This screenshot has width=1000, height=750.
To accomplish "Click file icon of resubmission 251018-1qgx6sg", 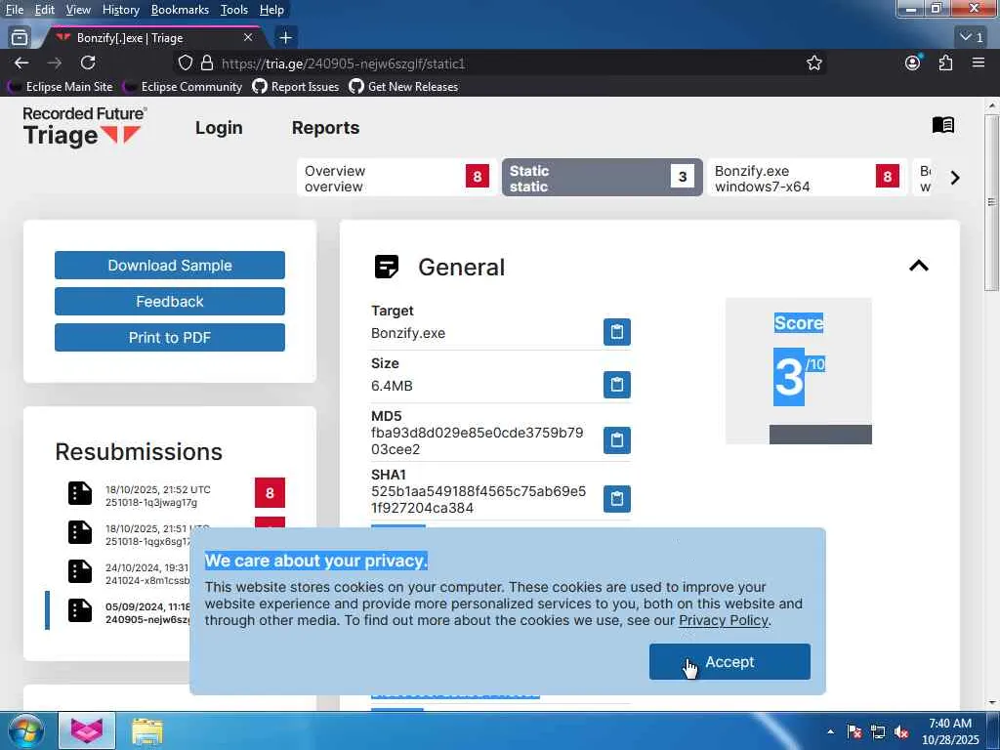I will (x=80, y=532).
